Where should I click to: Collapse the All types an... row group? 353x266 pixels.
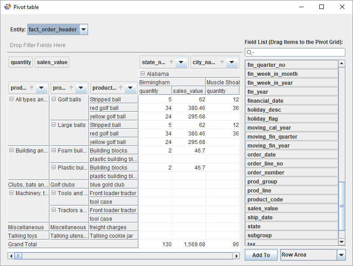[x=11, y=100]
